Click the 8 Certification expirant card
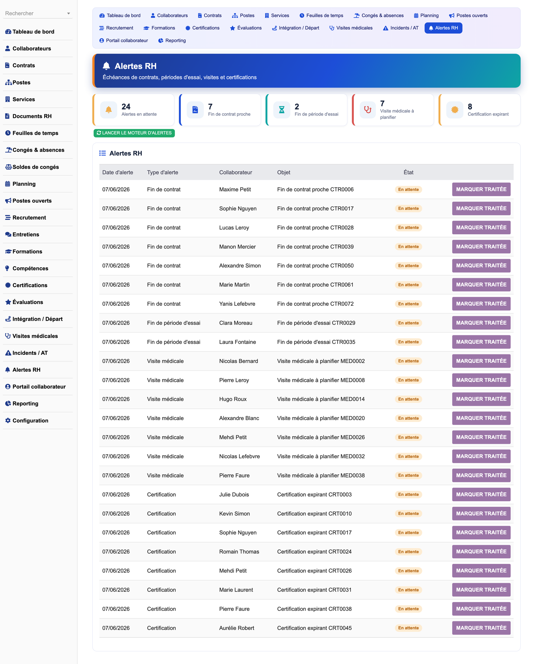 click(x=479, y=110)
